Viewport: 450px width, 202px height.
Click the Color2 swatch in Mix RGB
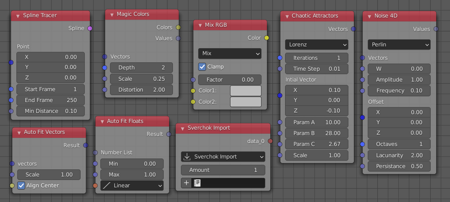[x=246, y=102]
